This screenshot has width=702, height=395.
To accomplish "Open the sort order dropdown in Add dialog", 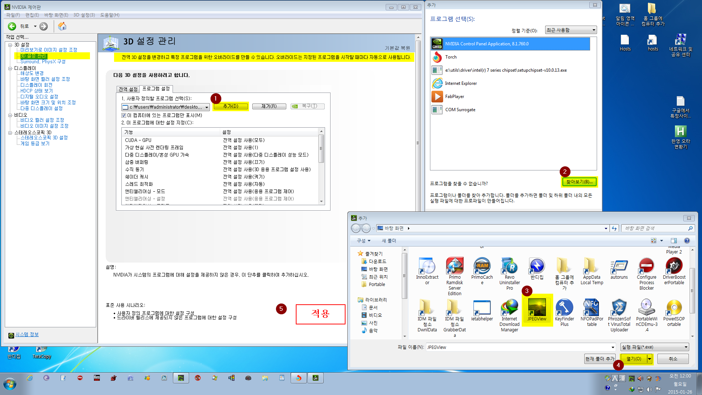I will (x=571, y=30).
